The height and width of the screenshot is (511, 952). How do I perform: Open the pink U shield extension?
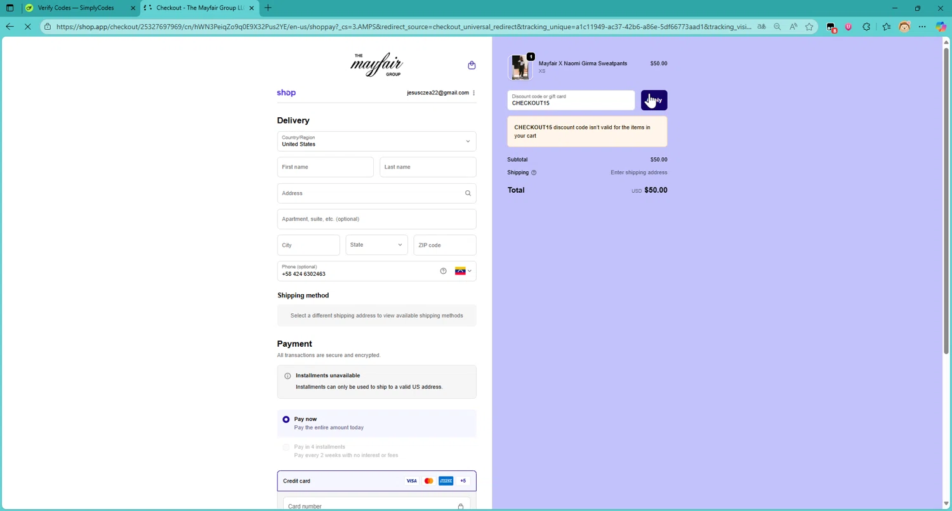[849, 27]
